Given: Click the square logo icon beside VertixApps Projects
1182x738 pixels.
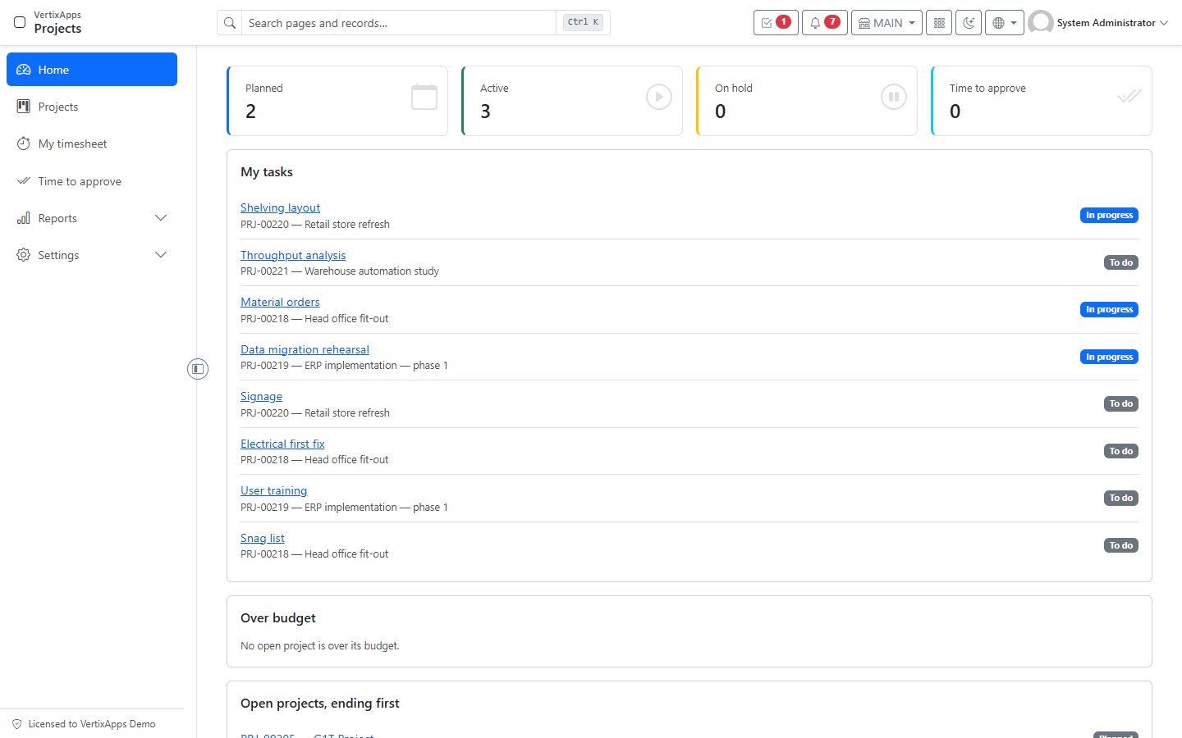Looking at the screenshot, I should [20, 22].
